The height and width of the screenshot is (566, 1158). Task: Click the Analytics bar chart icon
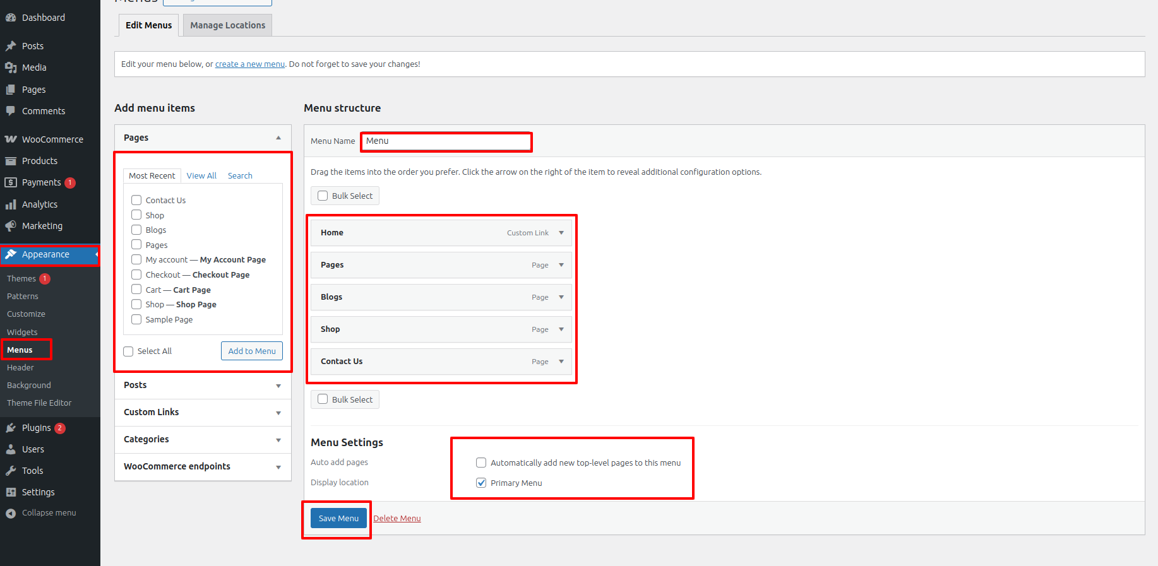point(11,204)
